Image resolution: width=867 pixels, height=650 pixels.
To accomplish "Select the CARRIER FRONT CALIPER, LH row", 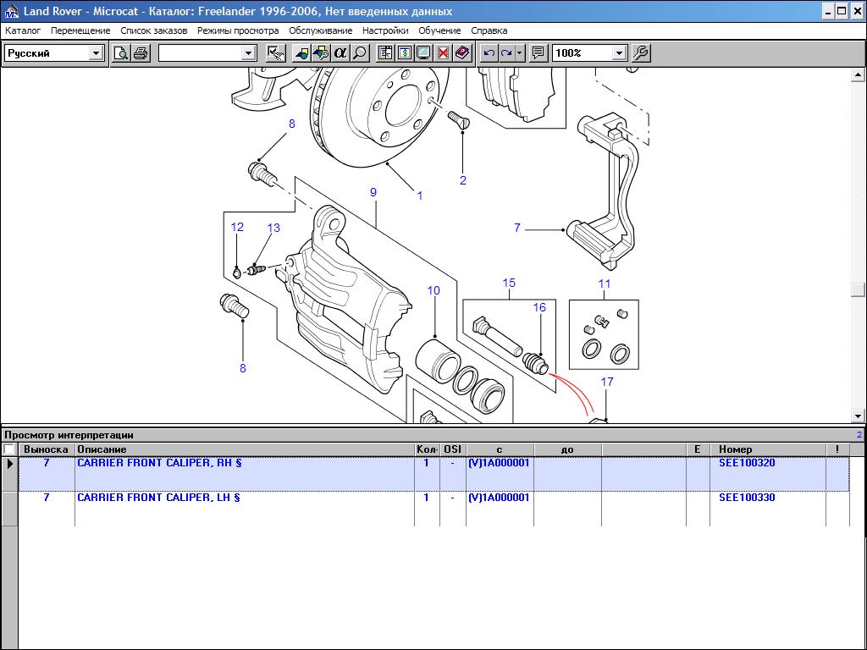I will 433,509.
